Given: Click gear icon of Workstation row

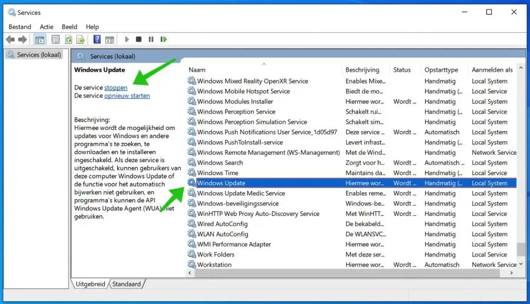Looking at the screenshot, I should pyautogui.click(x=191, y=264).
